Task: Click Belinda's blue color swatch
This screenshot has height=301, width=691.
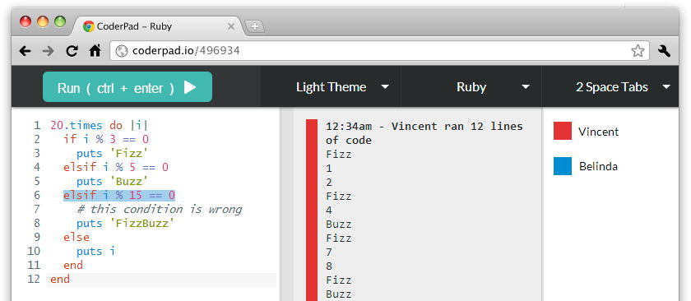Action: pos(563,166)
